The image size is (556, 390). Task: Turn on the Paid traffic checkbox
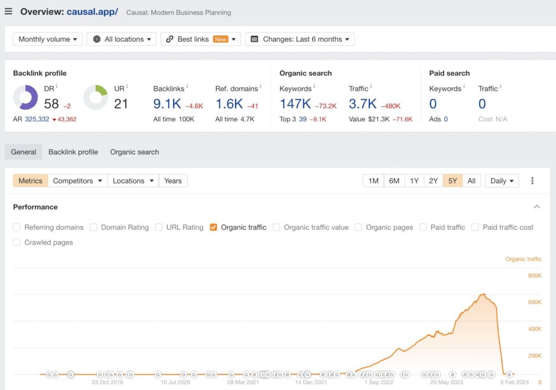pos(422,227)
